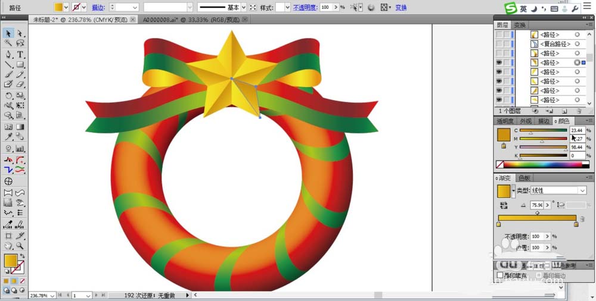
Task: Switch to the 外观 panel tab
Action: (526, 121)
